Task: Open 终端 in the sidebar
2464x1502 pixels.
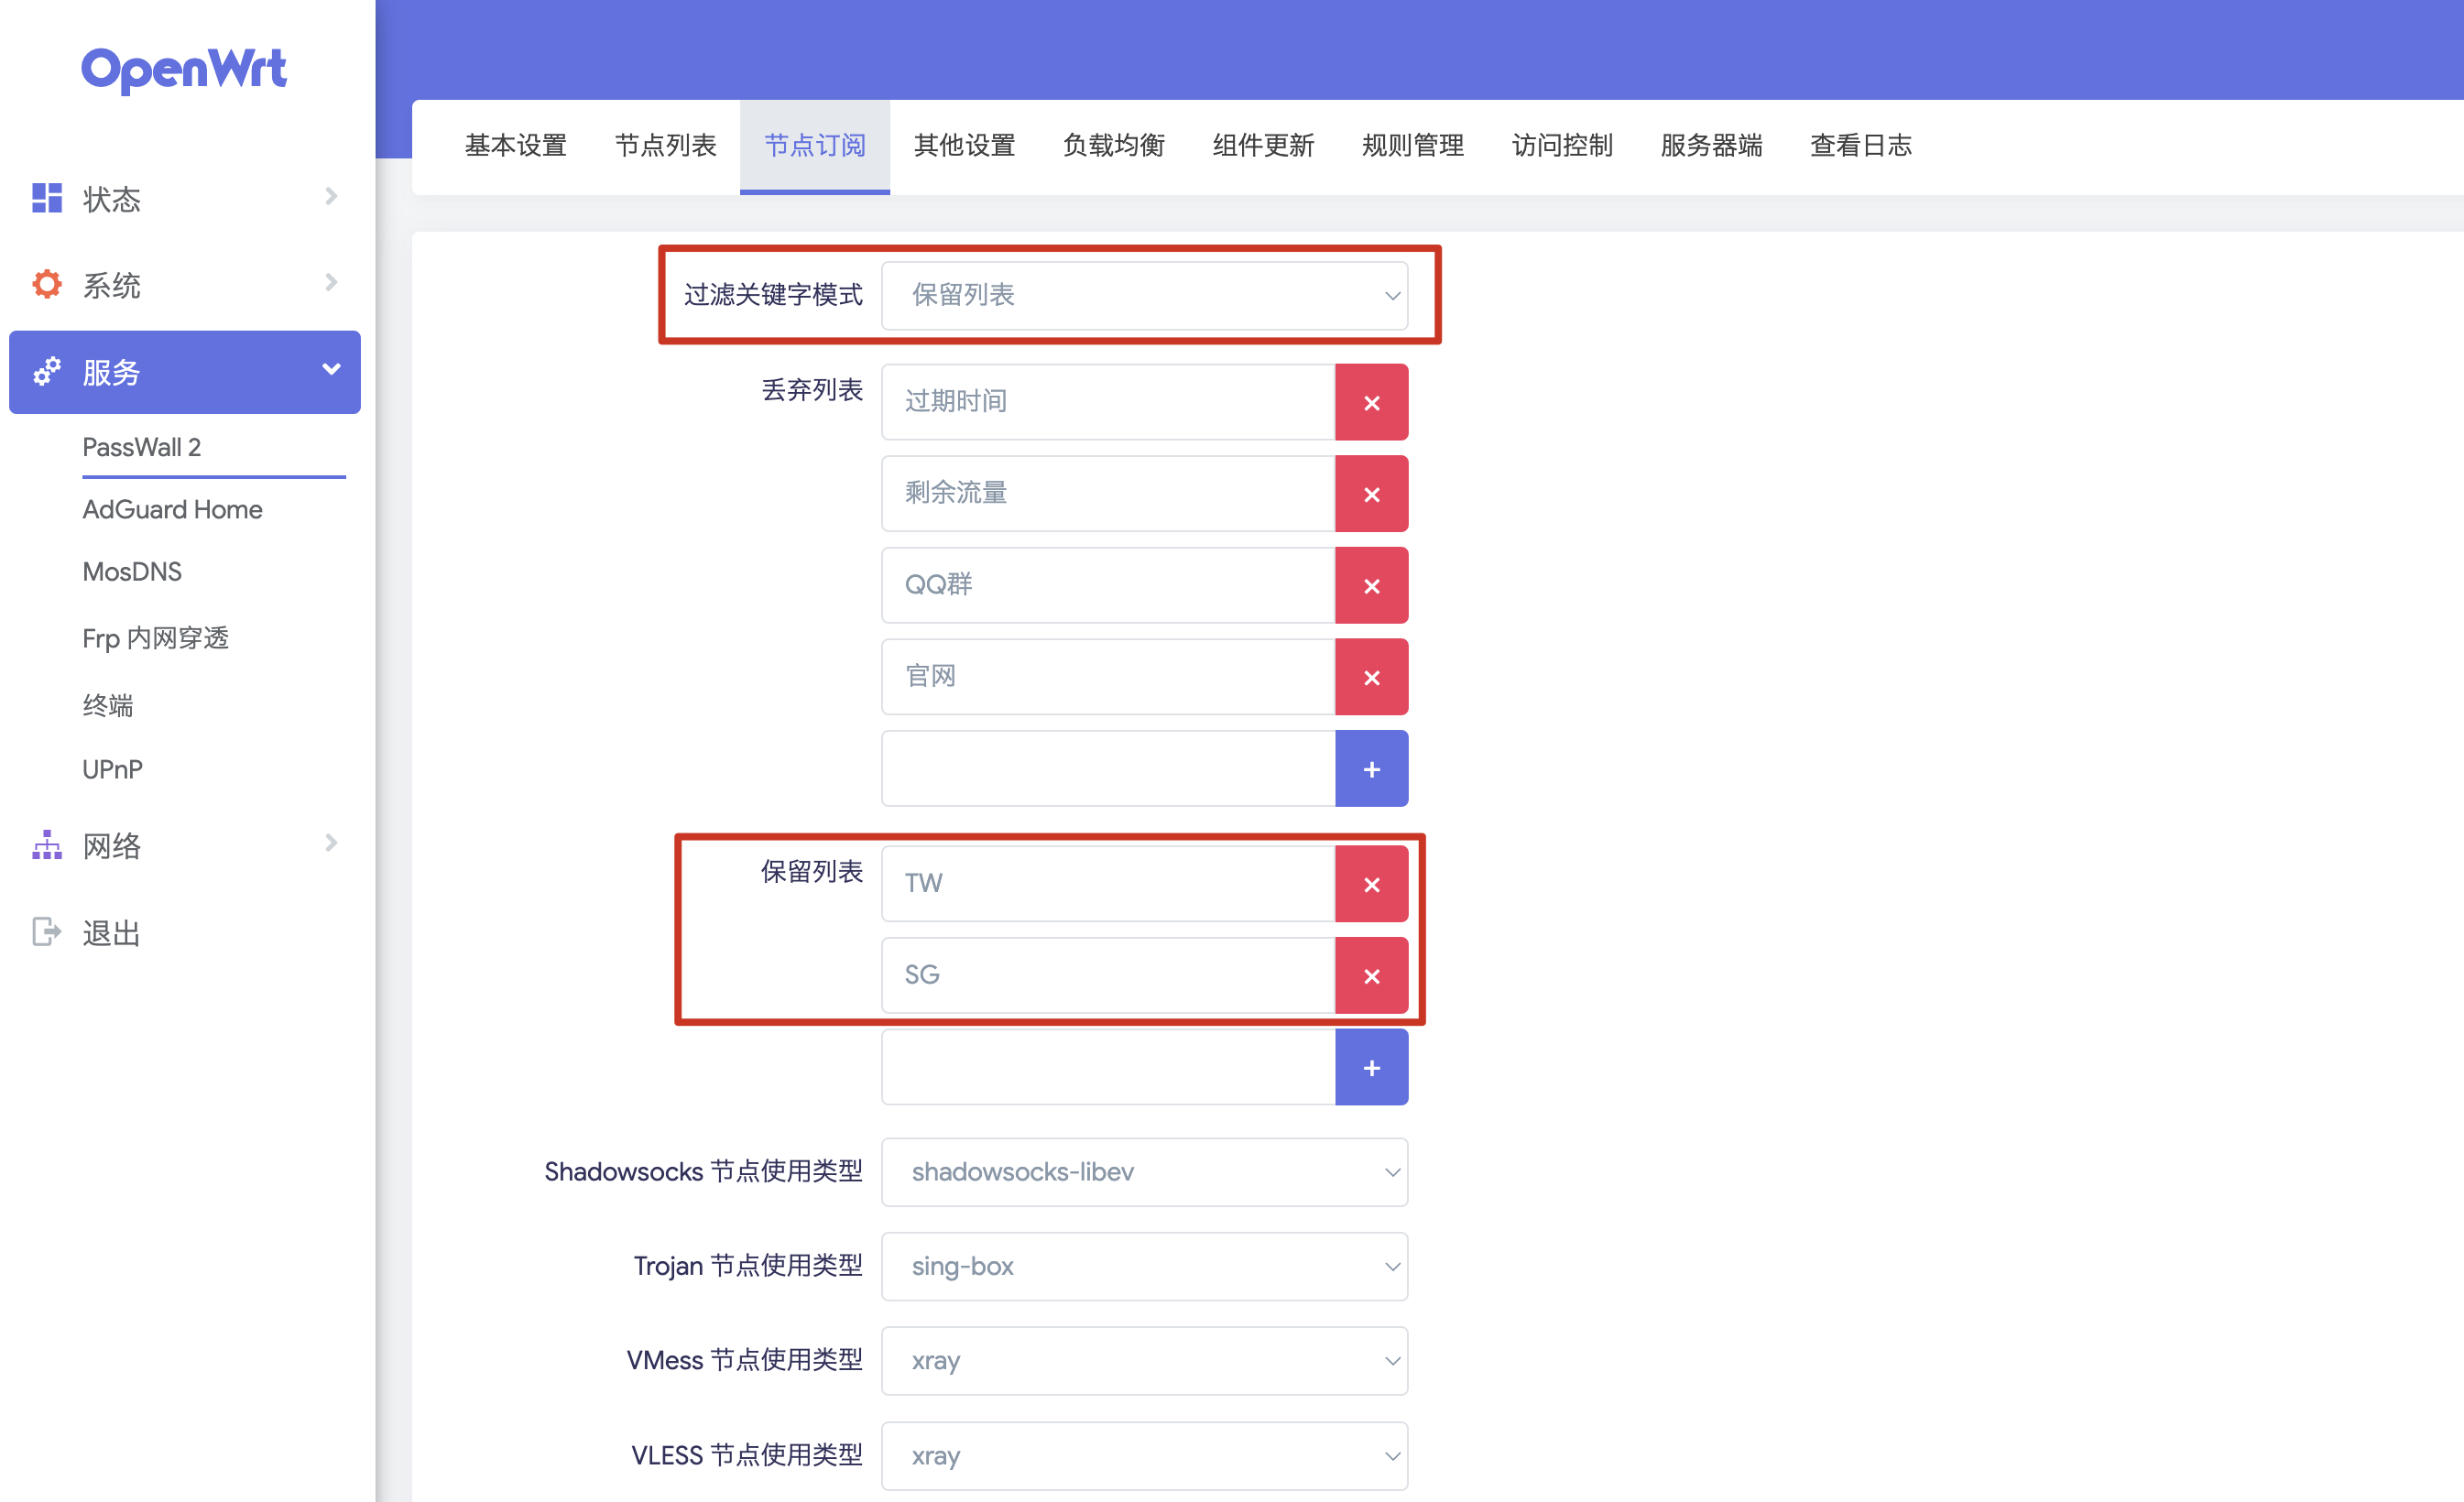Action: (x=107, y=705)
